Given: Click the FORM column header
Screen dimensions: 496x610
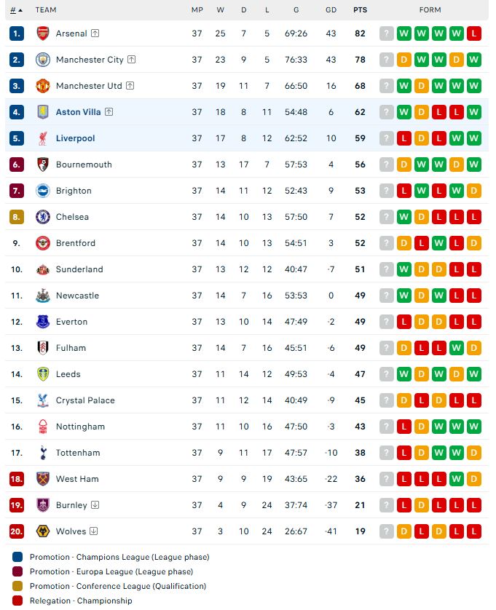Looking at the screenshot, I should click(430, 10).
